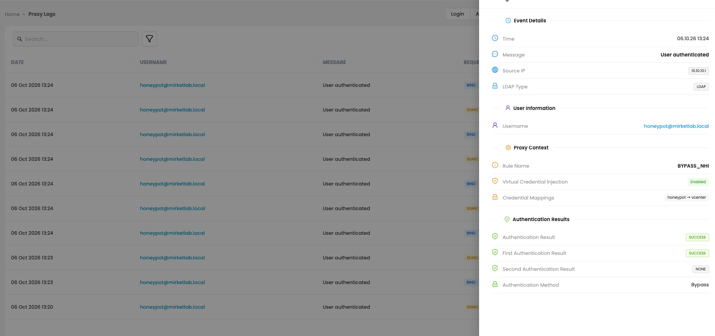
Task: Open honeypot@mirketlab.local link in details panel
Action: click(x=676, y=126)
